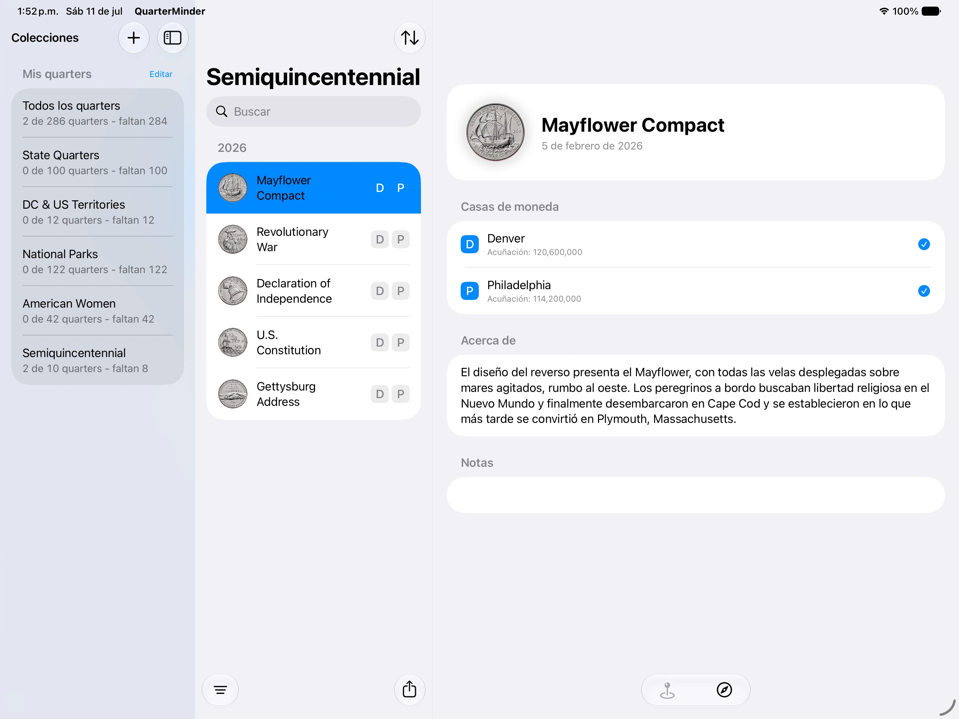This screenshot has height=719, width=959.
Task: Tap the 5 de febrero de 2026 date
Action: (592, 146)
